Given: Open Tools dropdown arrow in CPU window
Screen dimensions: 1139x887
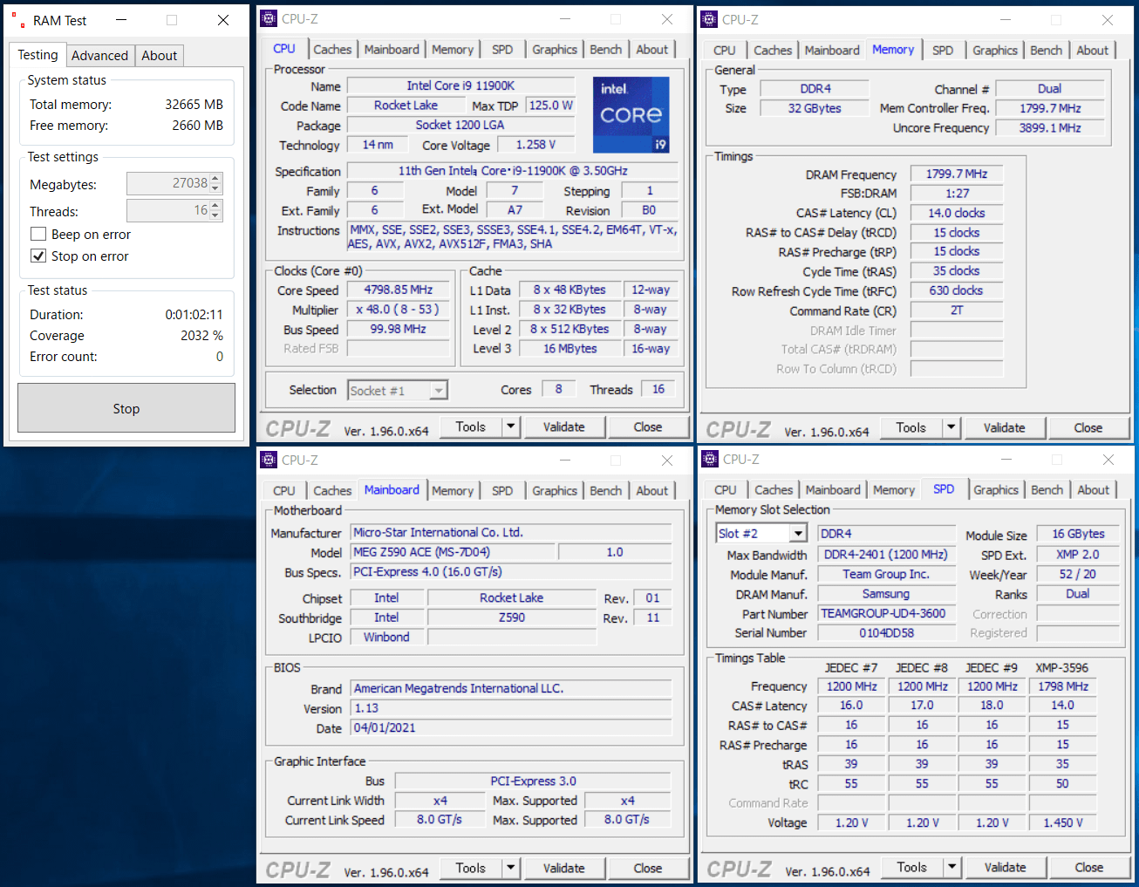Looking at the screenshot, I should pyautogui.click(x=511, y=426).
